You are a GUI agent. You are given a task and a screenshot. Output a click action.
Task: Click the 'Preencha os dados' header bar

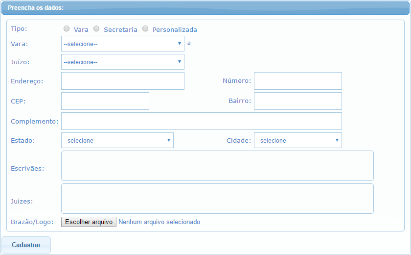pos(205,8)
